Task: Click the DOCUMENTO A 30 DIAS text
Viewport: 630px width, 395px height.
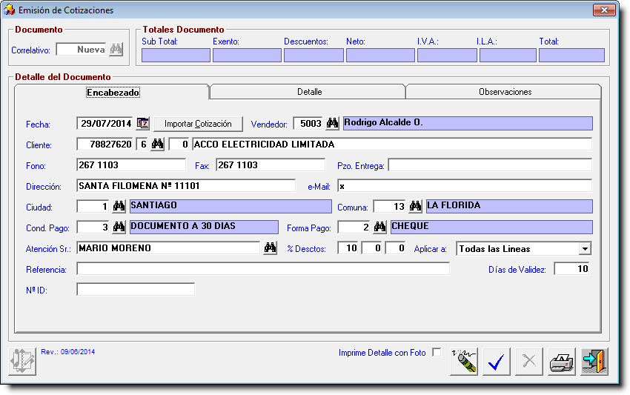Action: [183, 226]
